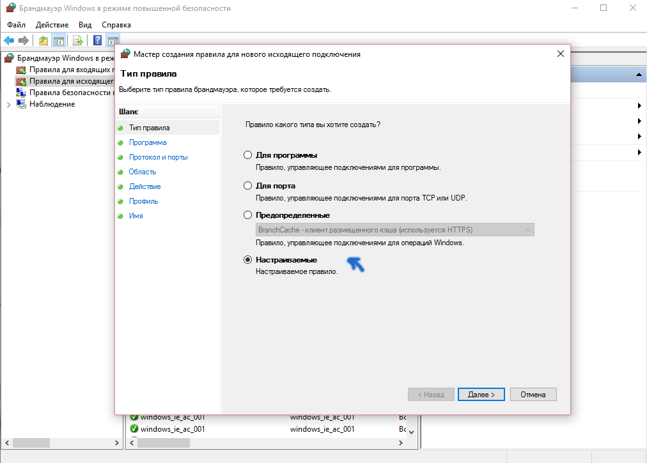Click left pane scrollbar's left arrow
The width and height of the screenshot is (647, 463).
pos(7,443)
